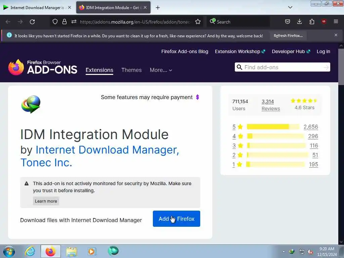Click the uBlock Origin toolbar icon
The height and width of the screenshot is (258, 344).
[324, 21]
